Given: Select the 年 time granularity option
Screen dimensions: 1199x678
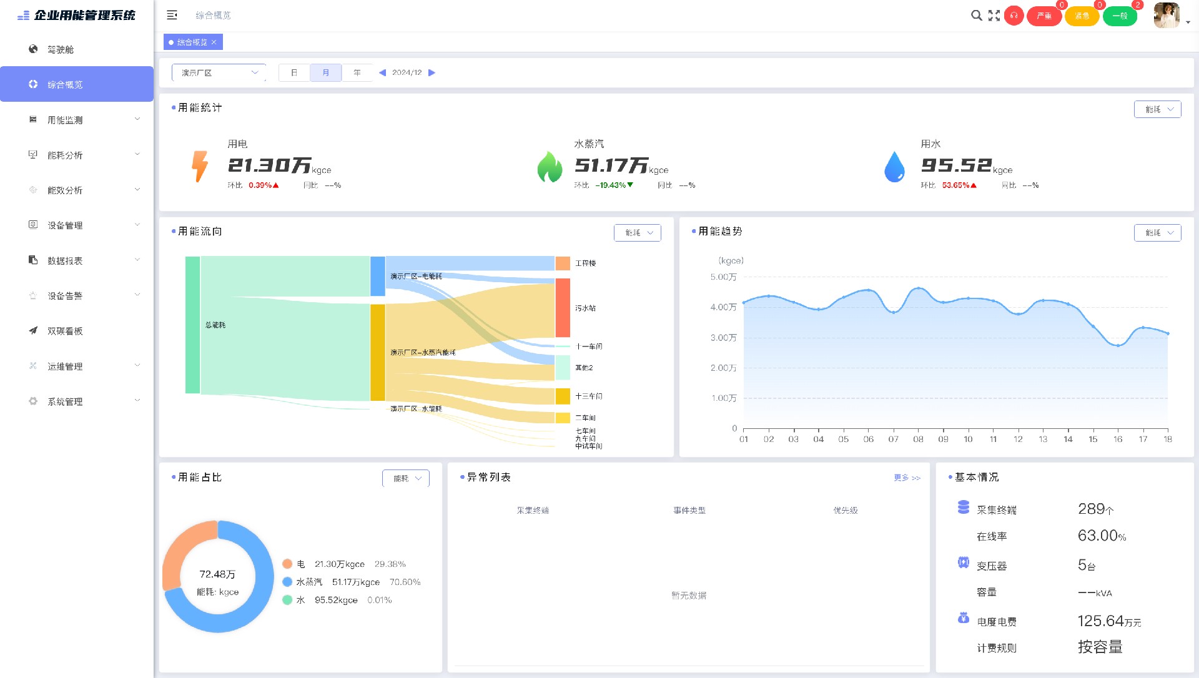Looking at the screenshot, I should click(357, 73).
